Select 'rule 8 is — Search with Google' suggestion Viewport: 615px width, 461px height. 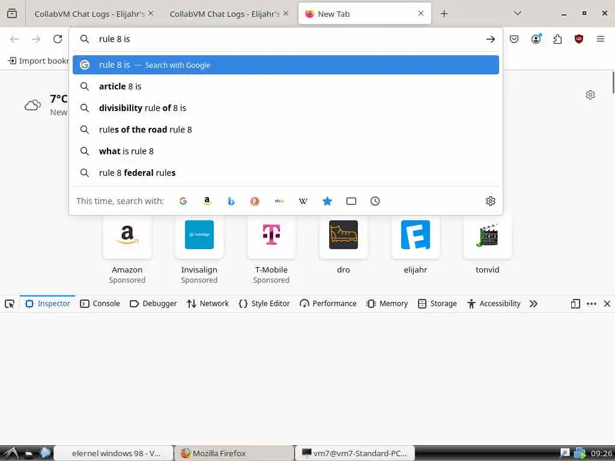pos(285,65)
